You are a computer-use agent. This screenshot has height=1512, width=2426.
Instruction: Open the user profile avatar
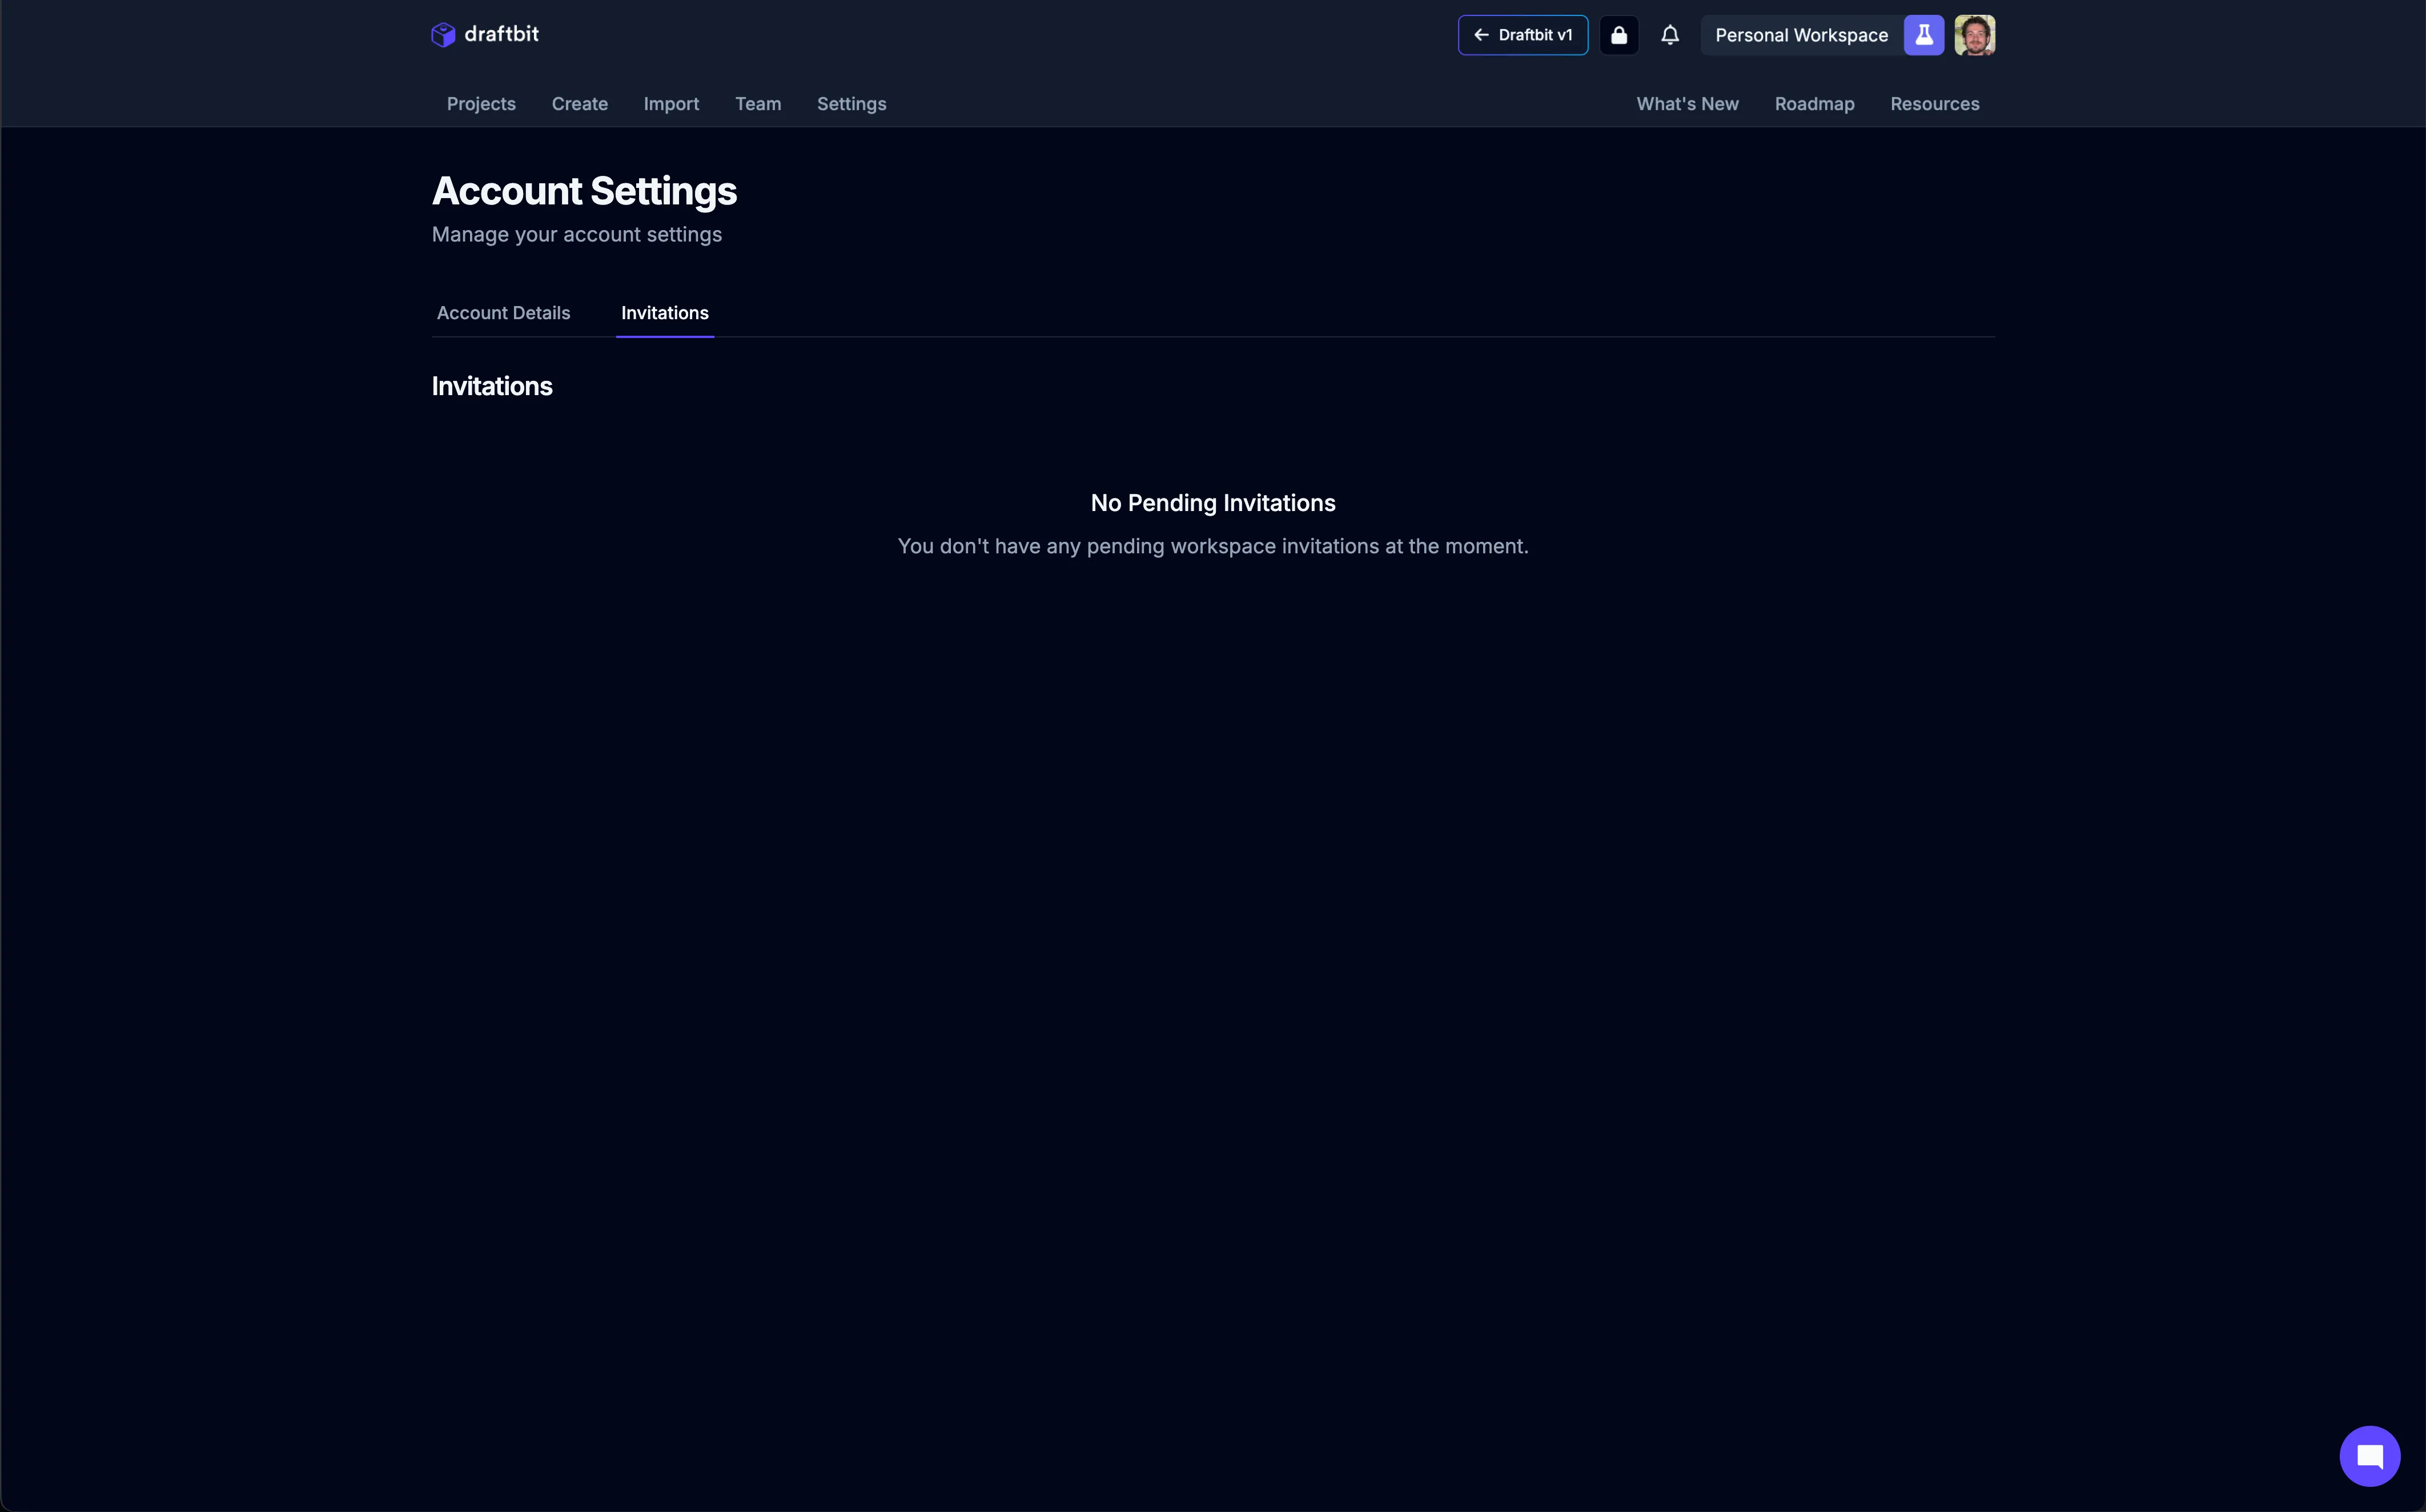[x=1974, y=34]
